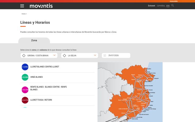
Task: Open the GIRONA / COSTA BRAVA zone dropdown
Action: tap(39, 56)
